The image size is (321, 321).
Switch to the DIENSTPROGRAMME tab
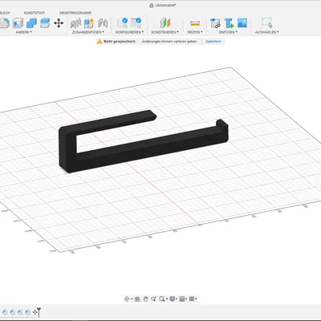[x=75, y=13]
